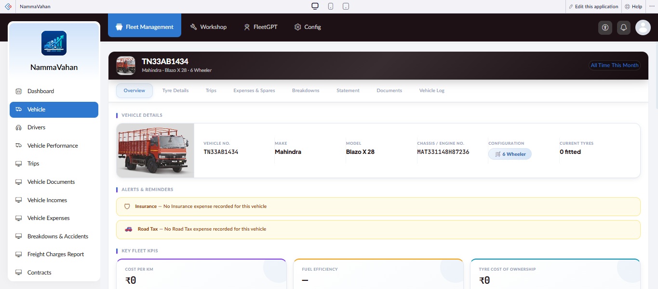Click the shield icon in the Insurance alert
Viewport: 658px width, 289px height.
127,206
